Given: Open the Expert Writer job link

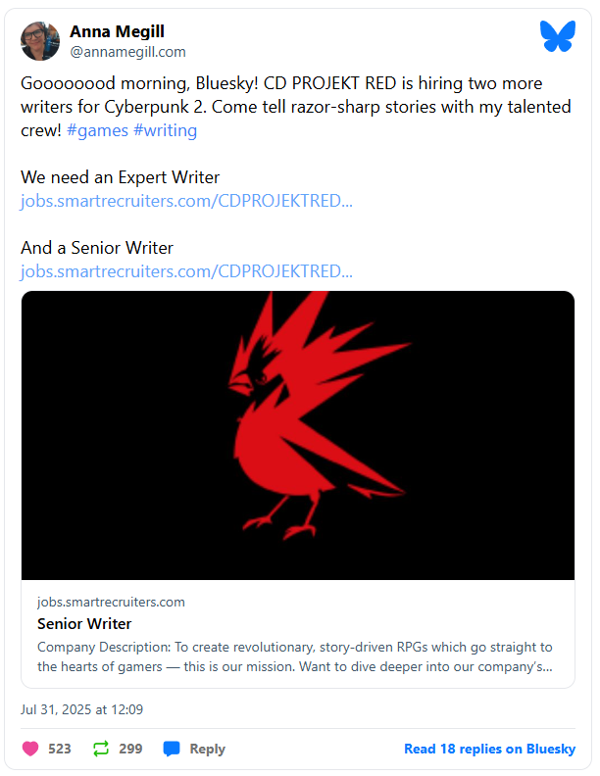Looking at the screenshot, I should point(186,201).
